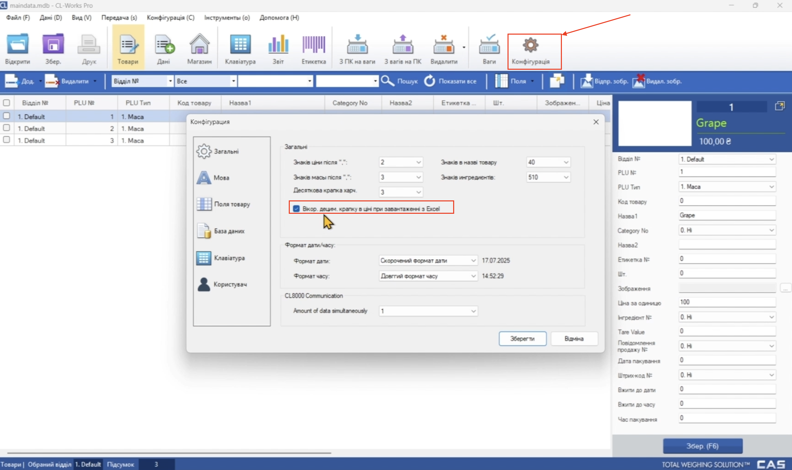Open the Інструменты (o) menu
The width and height of the screenshot is (792, 470).
(x=227, y=18)
